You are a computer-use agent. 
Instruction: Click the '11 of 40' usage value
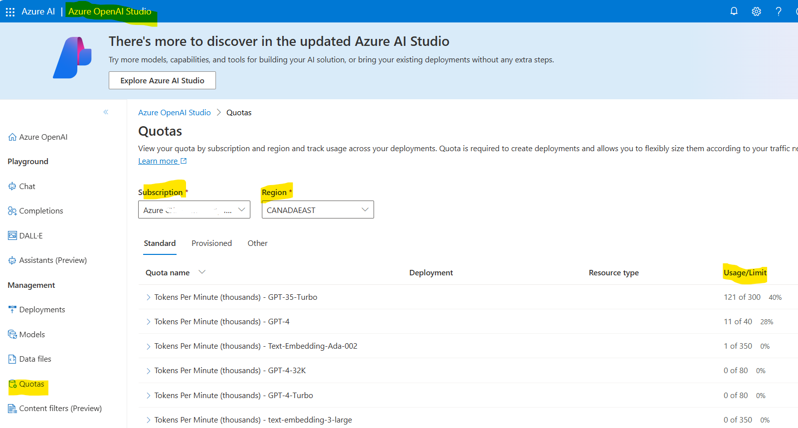tap(738, 322)
